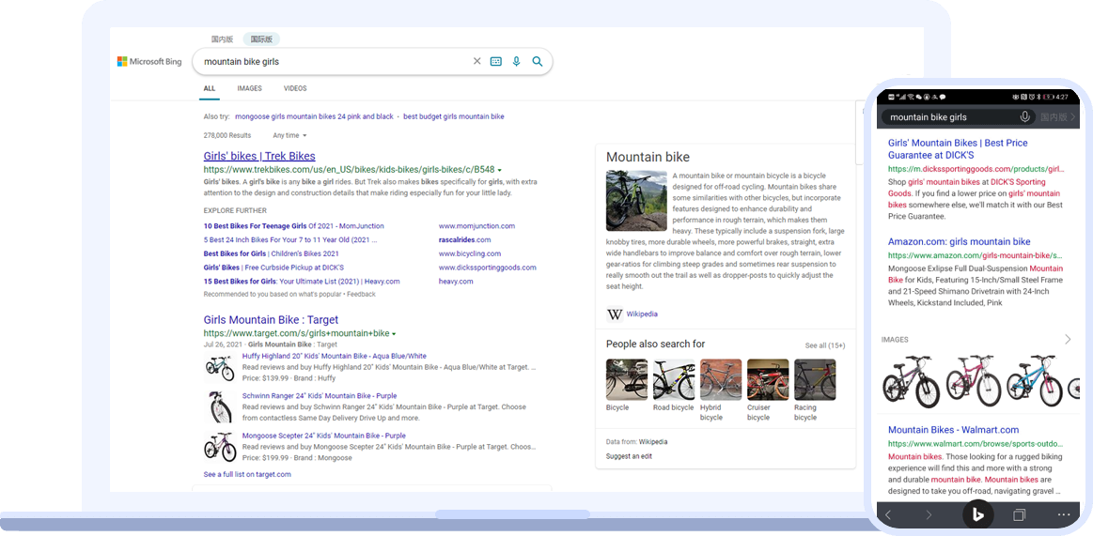Switch to the IMAGES tab
1093x536 pixels.
tap(249, 89)
